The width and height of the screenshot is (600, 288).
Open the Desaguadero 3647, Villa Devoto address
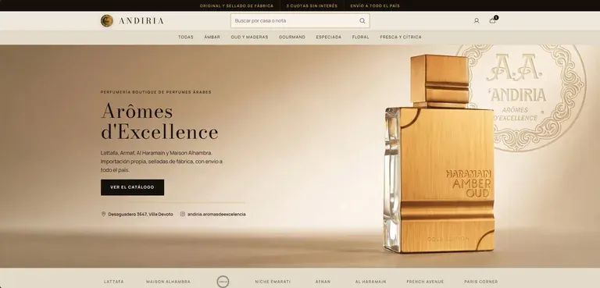click(x=141, y=214)
